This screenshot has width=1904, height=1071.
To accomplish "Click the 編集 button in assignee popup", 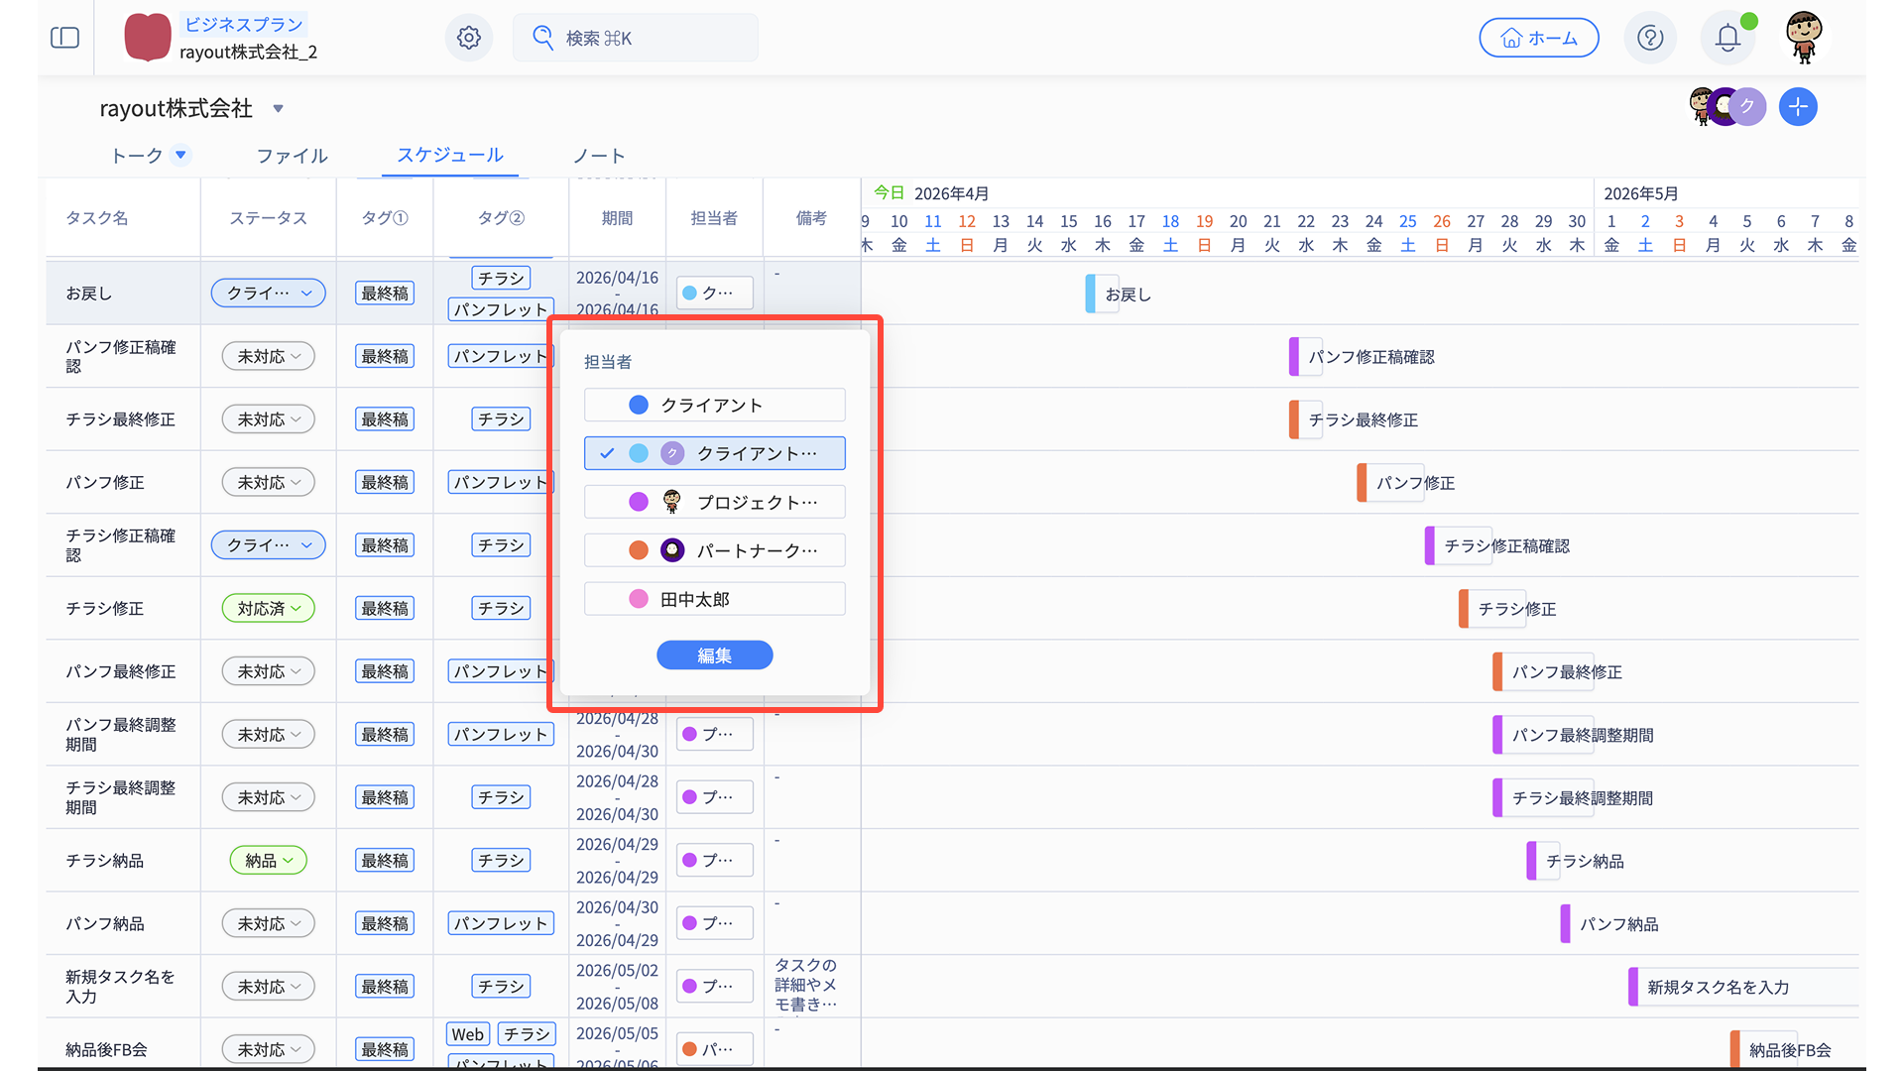I will point(714,655).
